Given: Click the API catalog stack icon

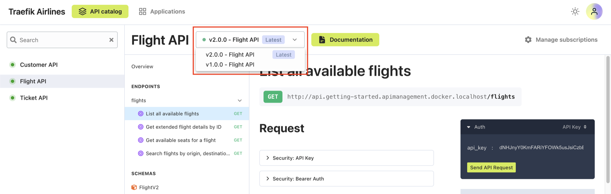Looking at the screenshot, I should point(82,11).
